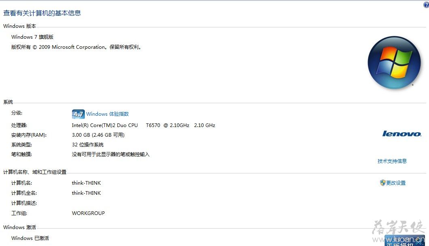Click the 系统类型 label
This screenshot has height=246, width=429.
(x=21, y=145)
